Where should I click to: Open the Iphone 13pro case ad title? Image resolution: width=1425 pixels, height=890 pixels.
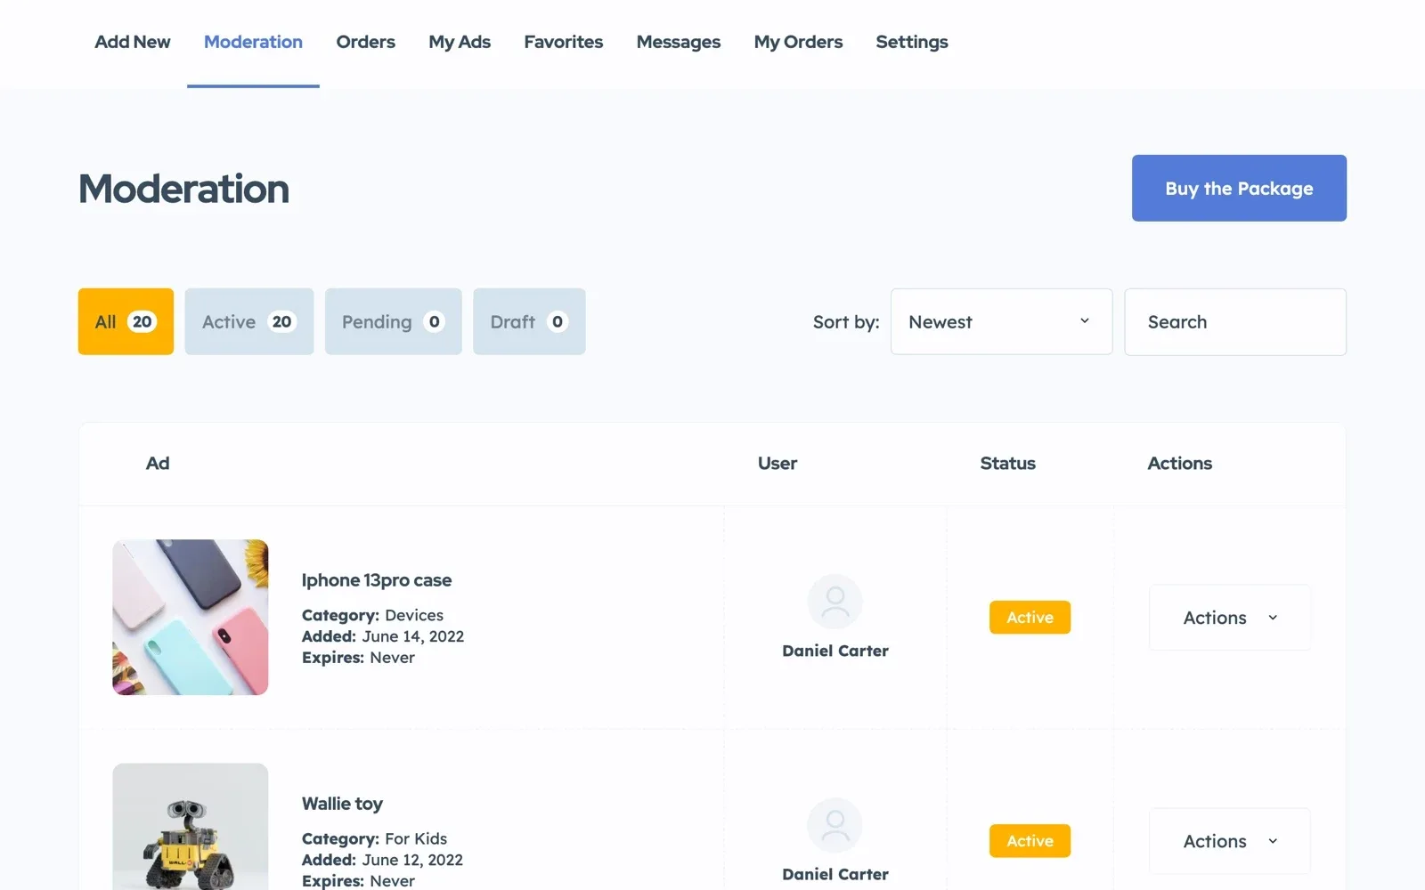(376, 580)
